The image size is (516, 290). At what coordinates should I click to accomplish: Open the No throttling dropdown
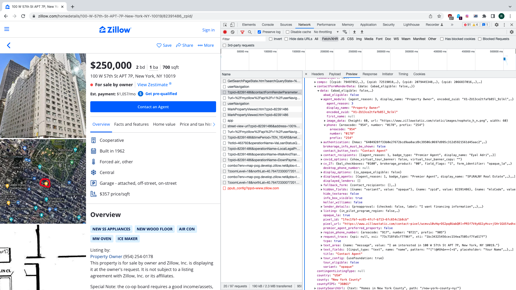[326, 32]
